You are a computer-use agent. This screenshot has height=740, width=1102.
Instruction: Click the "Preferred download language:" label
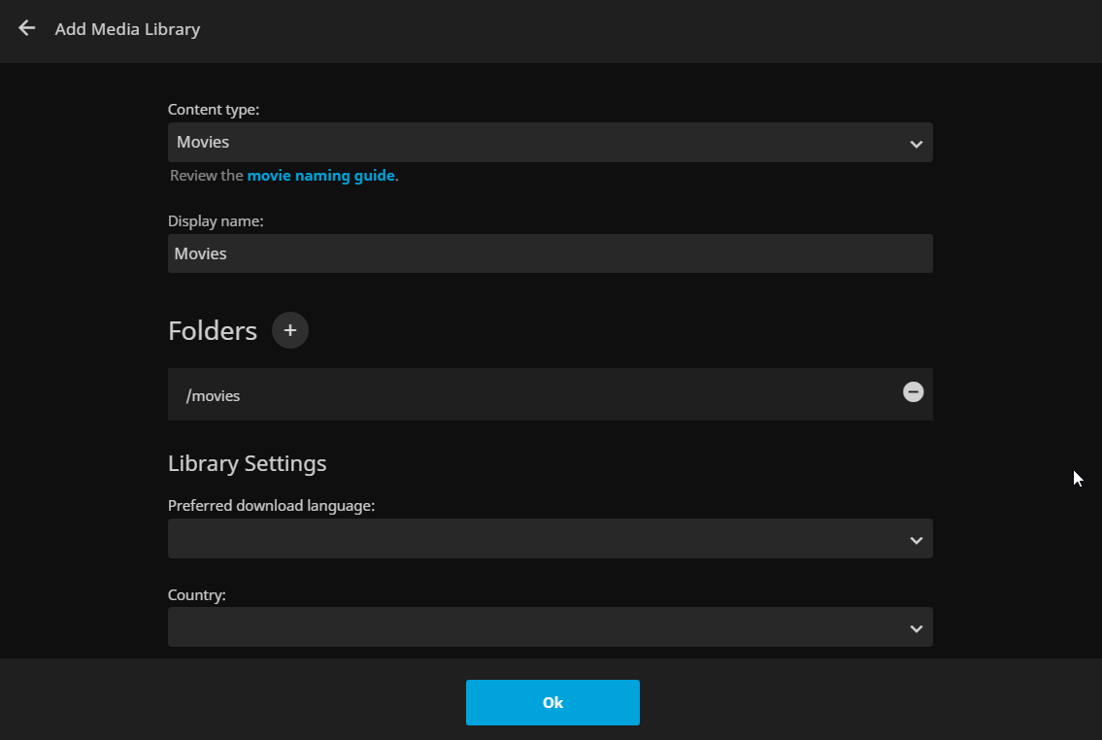tap(271, 506)
